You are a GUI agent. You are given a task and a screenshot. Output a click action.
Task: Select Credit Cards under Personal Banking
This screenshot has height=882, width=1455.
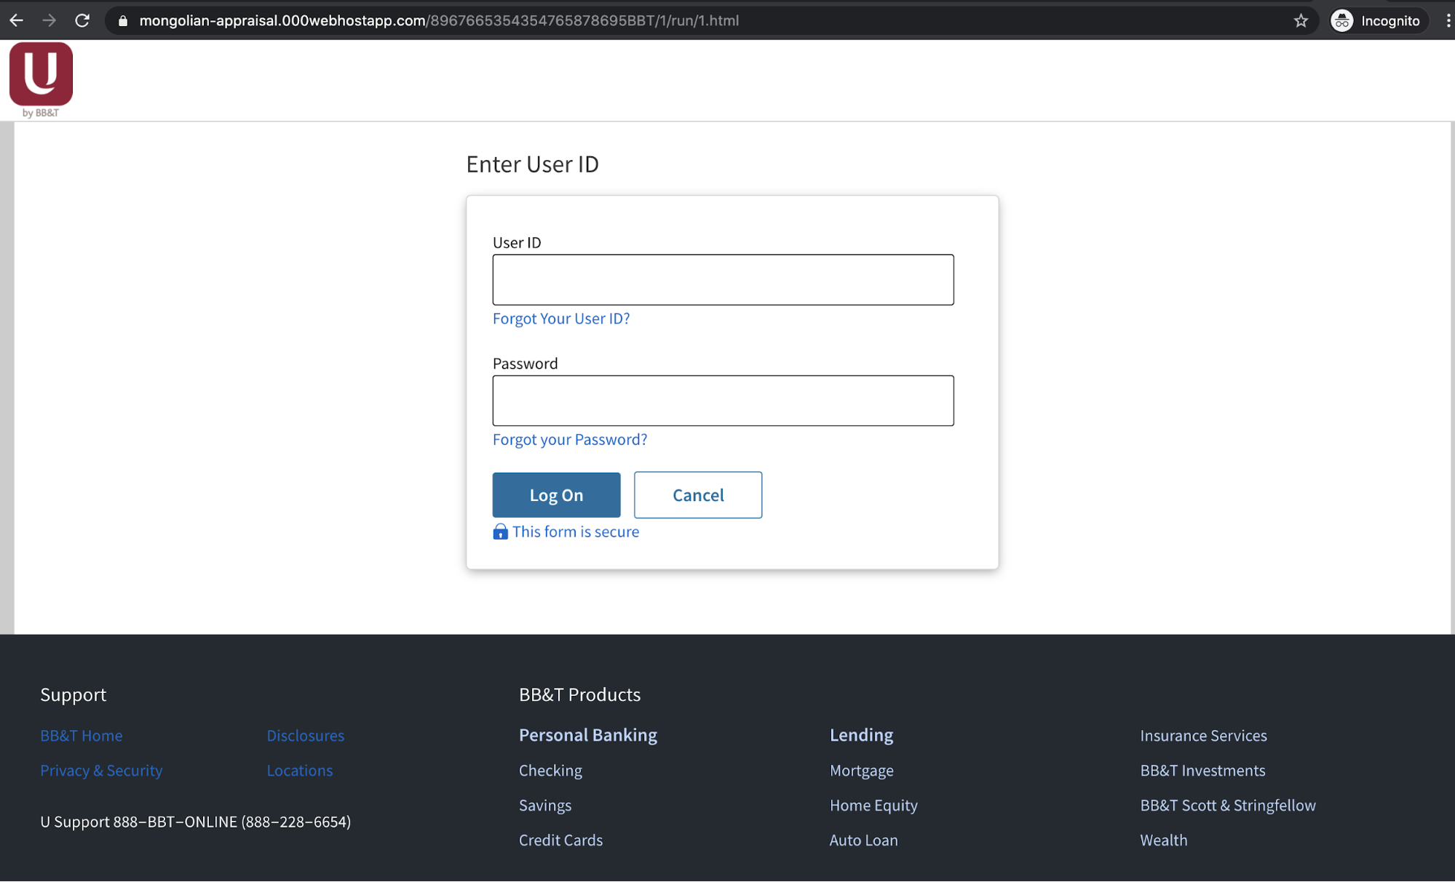pyautogui.click(x=560, y=840)
